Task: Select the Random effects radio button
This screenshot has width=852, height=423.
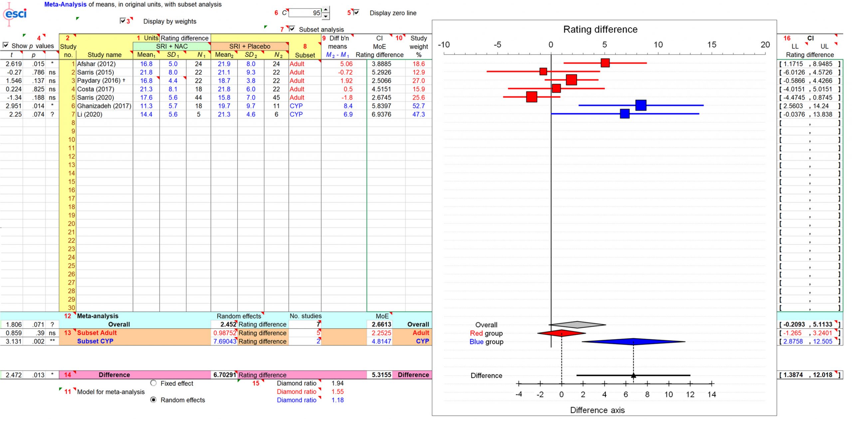Action: (153, 400)
